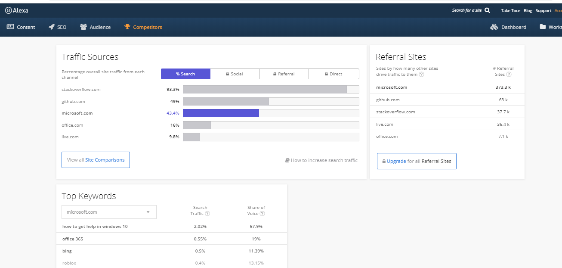Click github.com in Traffic Sources list
The image size is (562, 268).
[73, 102]
